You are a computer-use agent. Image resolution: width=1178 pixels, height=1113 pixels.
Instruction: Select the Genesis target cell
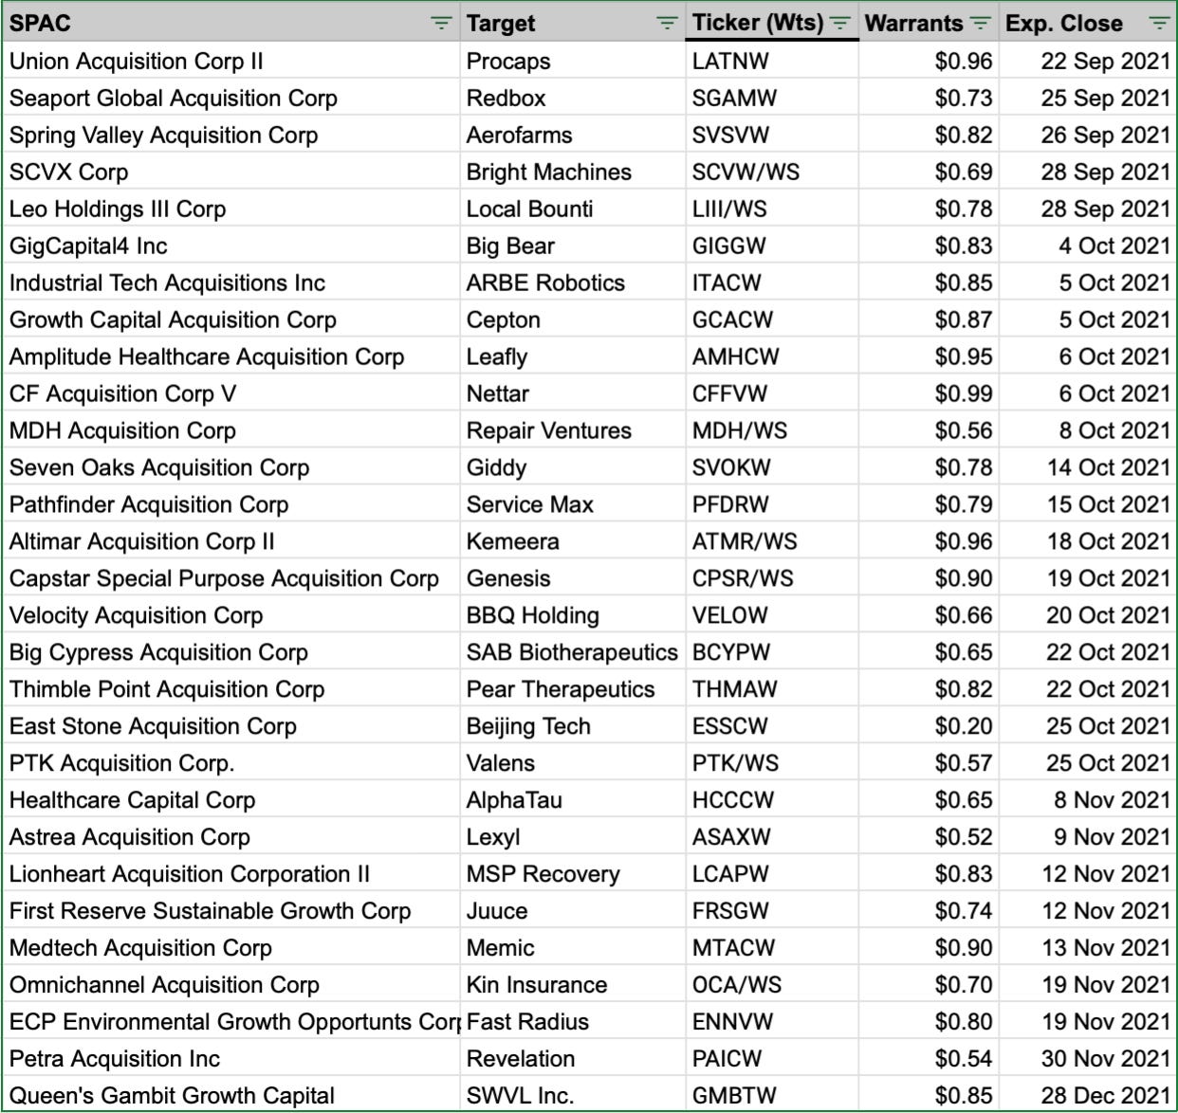(573, 579)
